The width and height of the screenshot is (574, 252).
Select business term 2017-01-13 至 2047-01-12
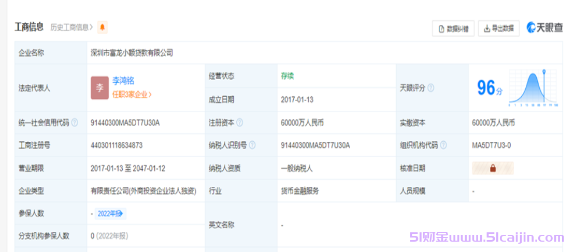[128, 169]
